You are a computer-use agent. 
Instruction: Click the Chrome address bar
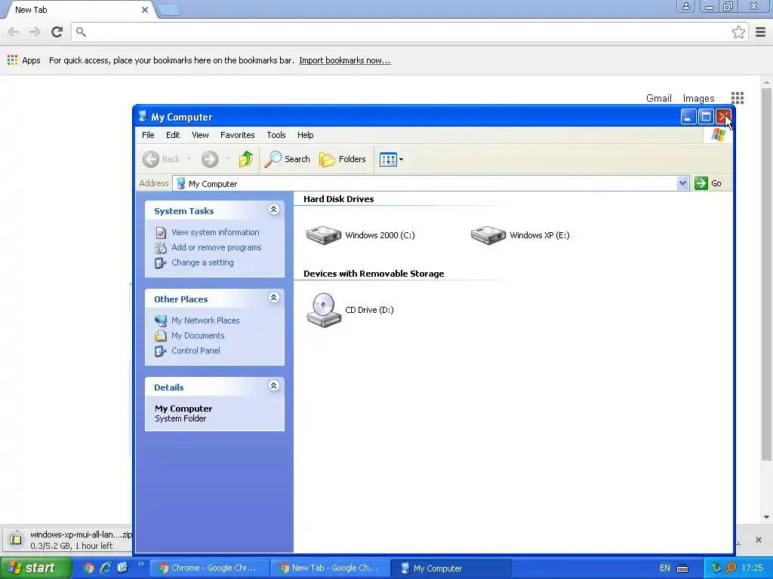pos(409,32)
